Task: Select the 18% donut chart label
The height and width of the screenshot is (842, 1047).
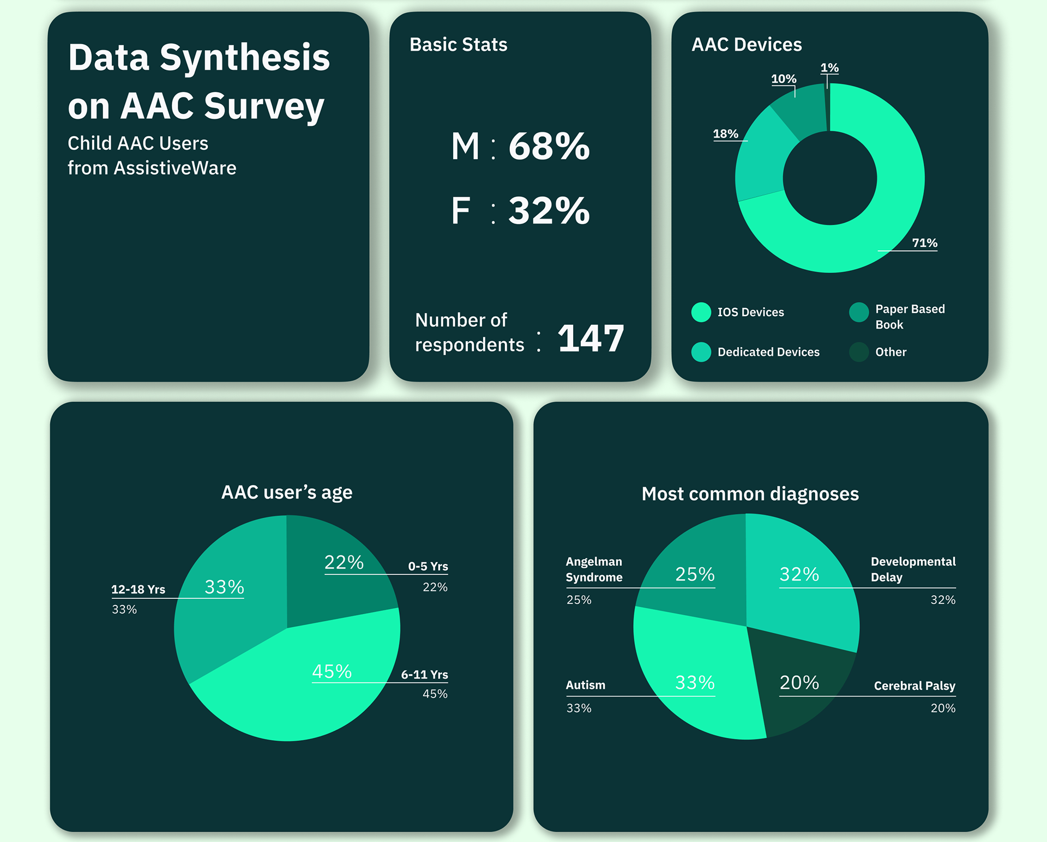Action: 725,134
